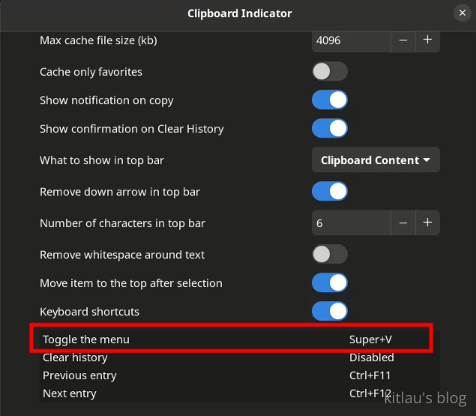Viewport: 476px width, 416px height.
Task: Increase max cache file size with plus
Action: coord(427,40)
